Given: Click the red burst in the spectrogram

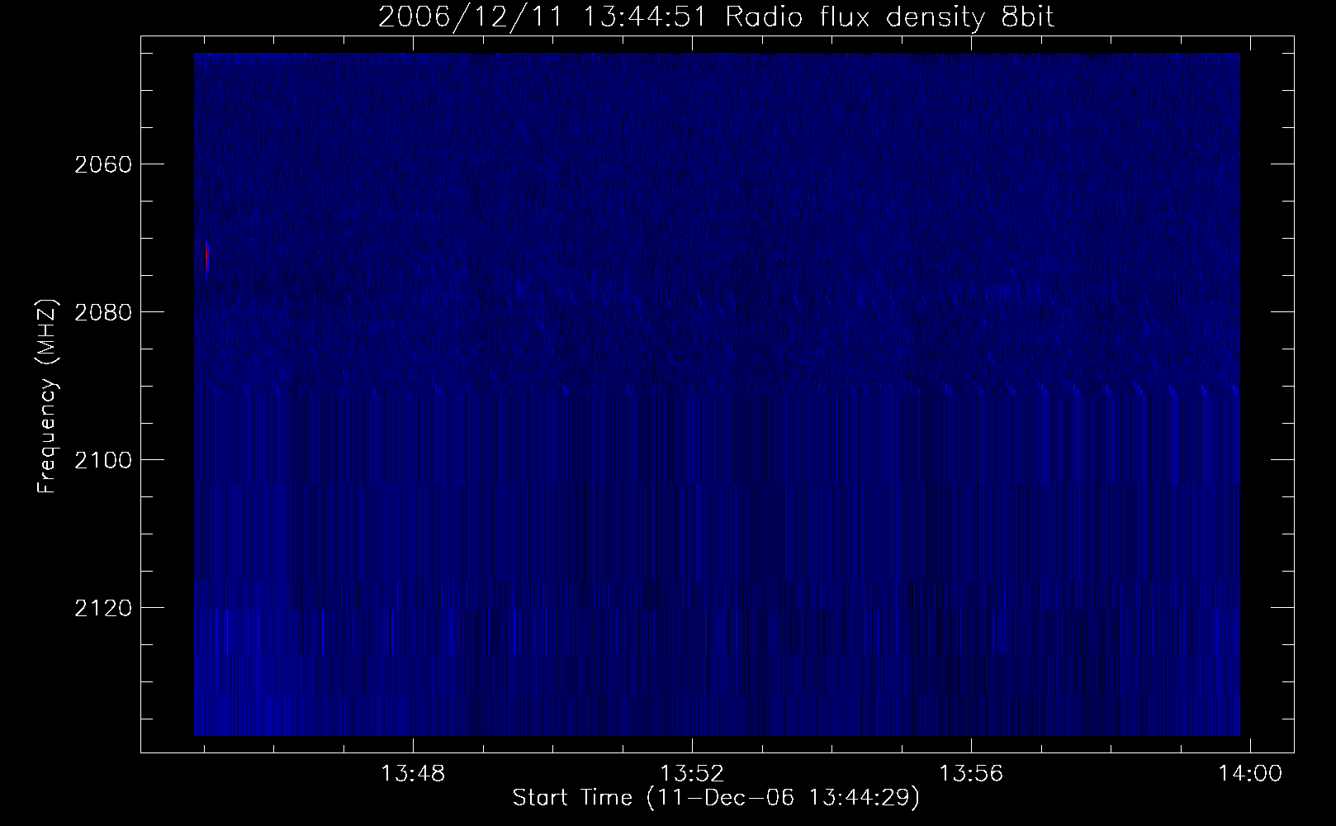Looking at the screenshot, I should (207, 259).
